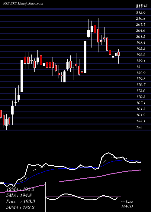Select the 164.3 price axis label
The image size is (151, 212).
click(x=141, y=109)
